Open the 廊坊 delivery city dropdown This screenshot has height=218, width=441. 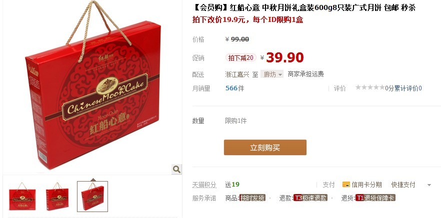tap(272, 74)
